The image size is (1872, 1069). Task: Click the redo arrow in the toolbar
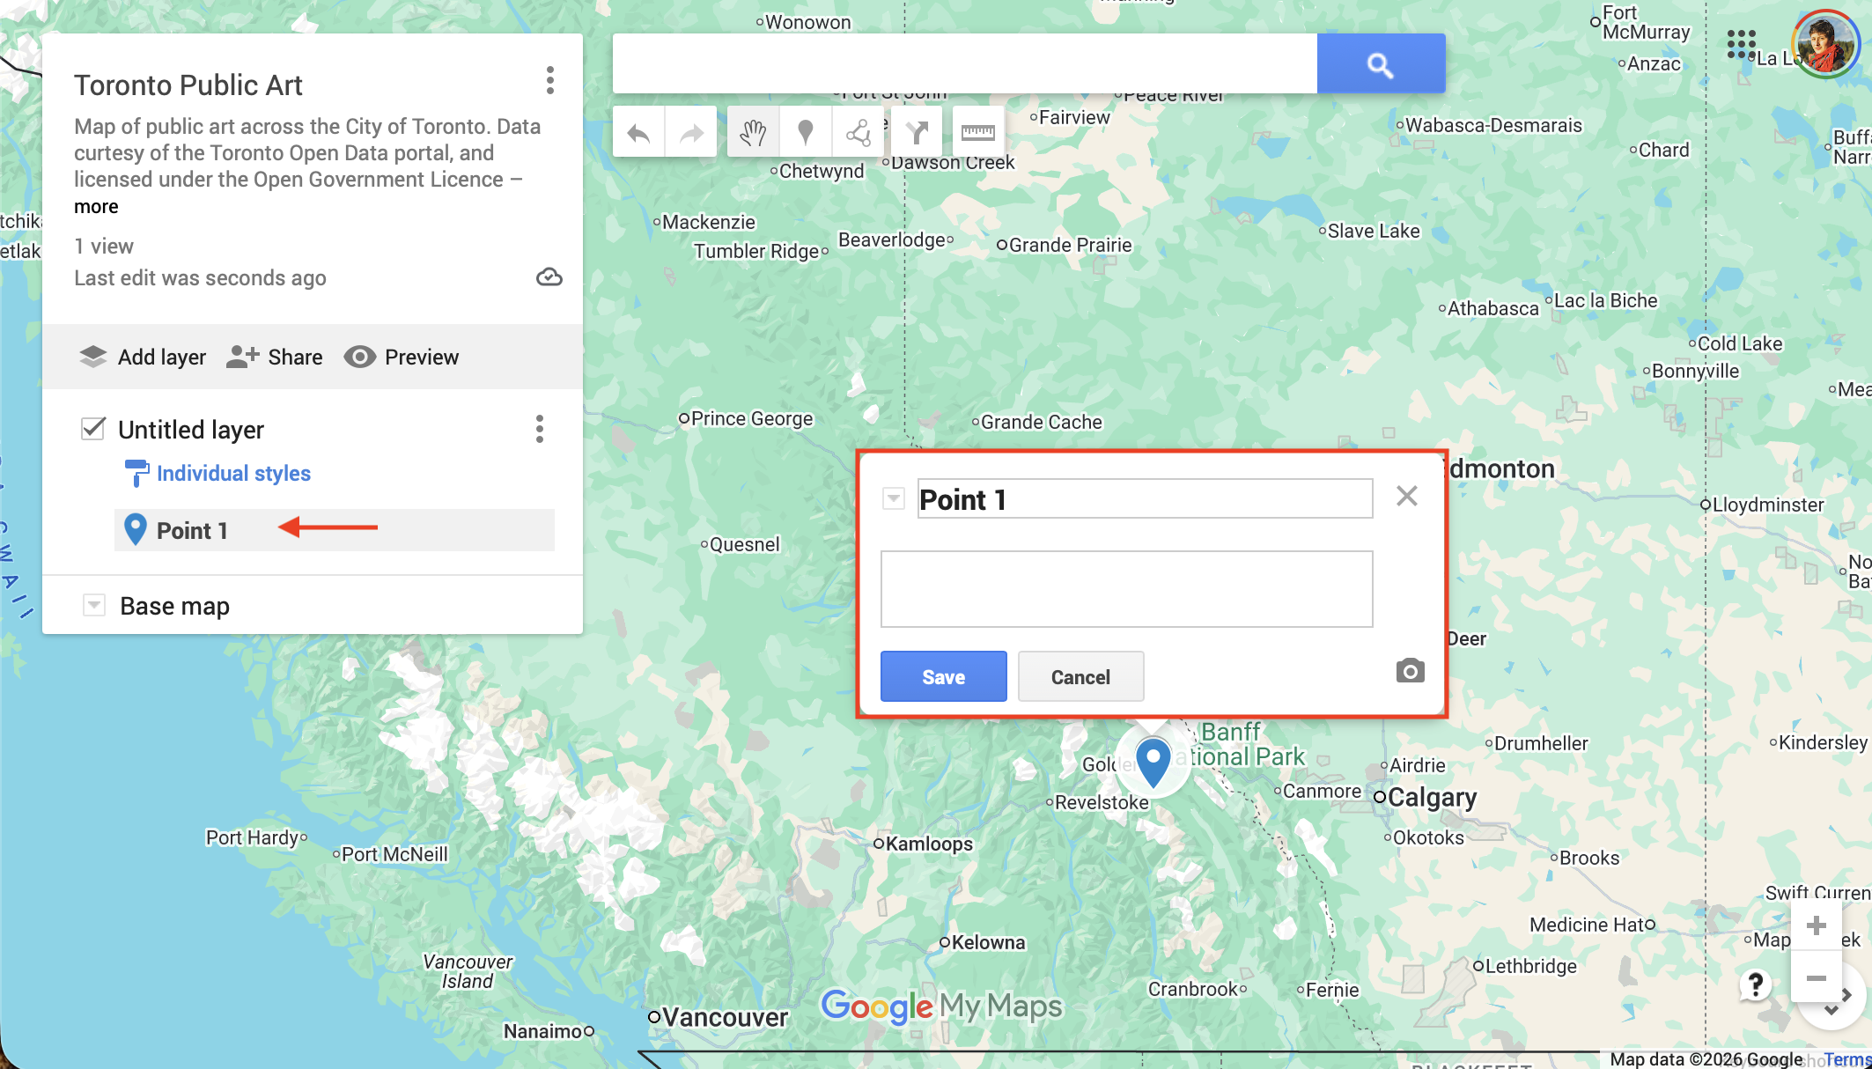[x=691, y=133]
